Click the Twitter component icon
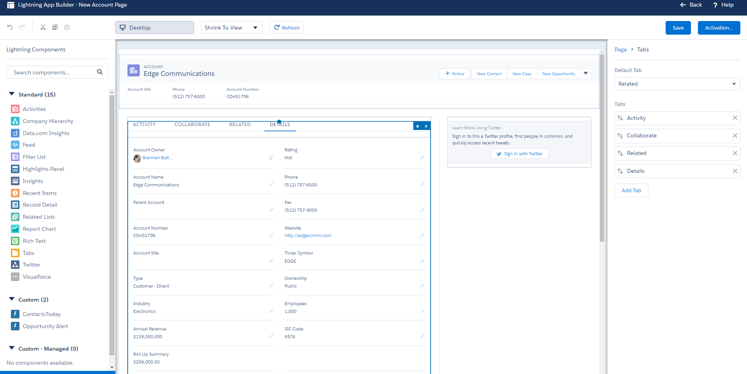This screenshot has width=747, height=374. 15,265
